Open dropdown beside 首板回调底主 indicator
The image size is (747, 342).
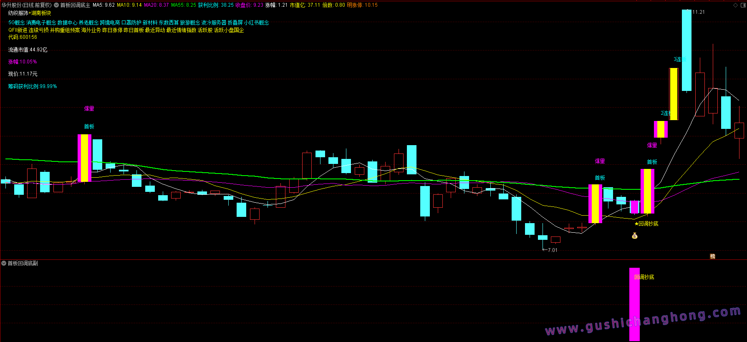click(56, 5)
